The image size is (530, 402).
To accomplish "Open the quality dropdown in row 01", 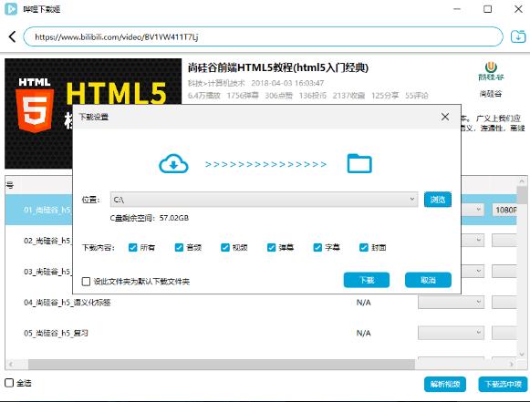I will 473,210.
